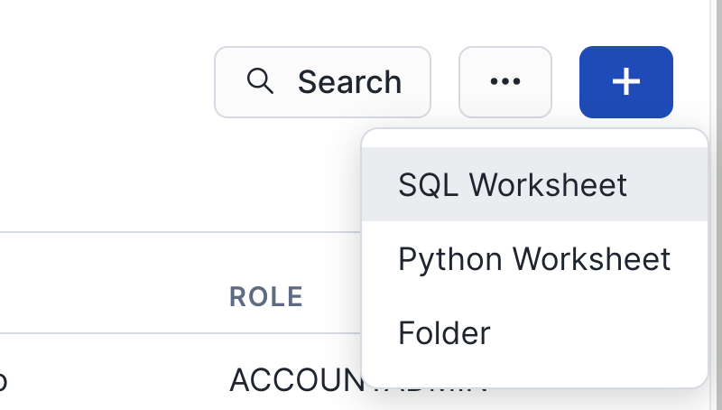Open the three-dot more options button
Viewport: 722px width, 410px height.
[504, 81]
